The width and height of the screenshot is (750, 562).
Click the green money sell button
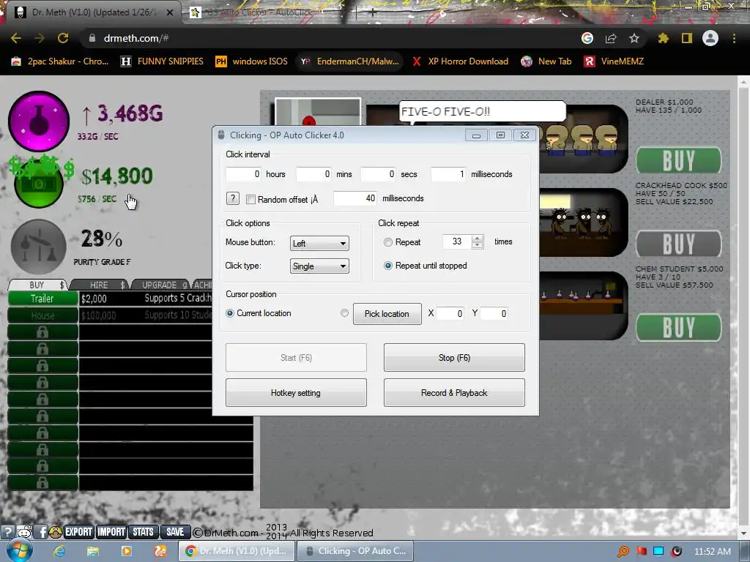(x=39, y=184)
